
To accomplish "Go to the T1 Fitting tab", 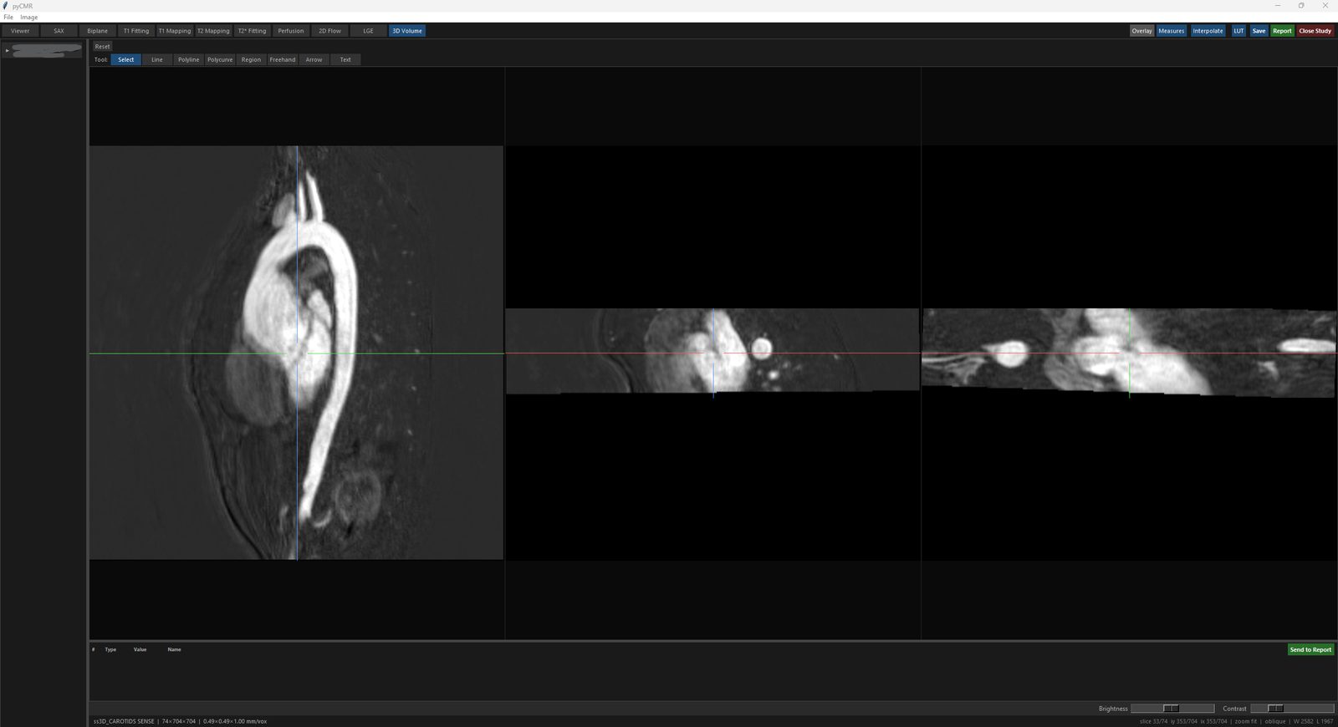I will (x=135, y=31).
